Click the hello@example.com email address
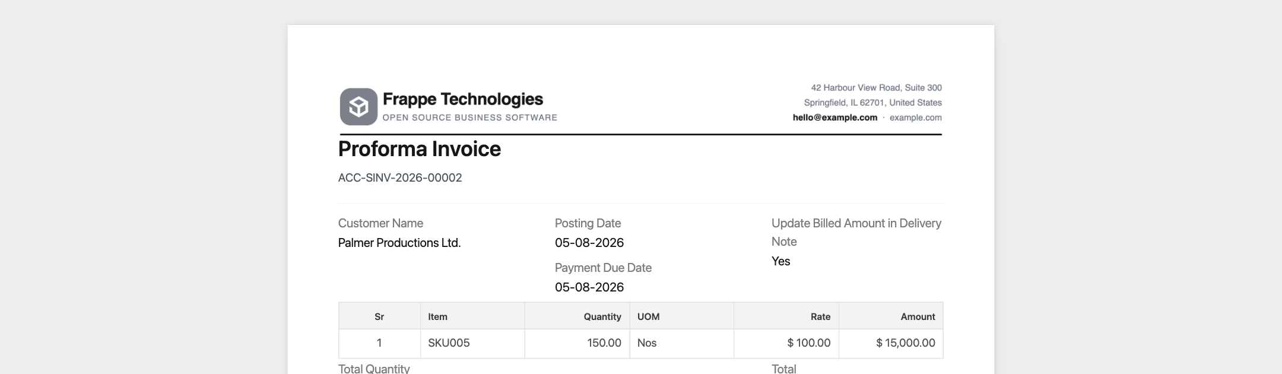This screenshot has width=1282, height=374. click(835, 118)
